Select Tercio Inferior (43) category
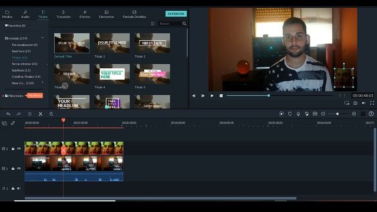 tap(25, 64)
